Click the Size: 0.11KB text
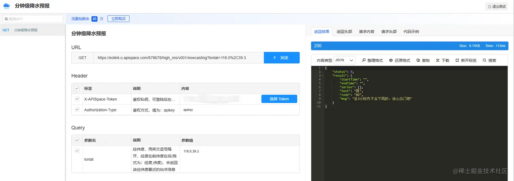 pyautogui.click(x=469, y=46)
